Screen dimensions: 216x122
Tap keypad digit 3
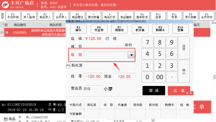[x=172, y=66]
